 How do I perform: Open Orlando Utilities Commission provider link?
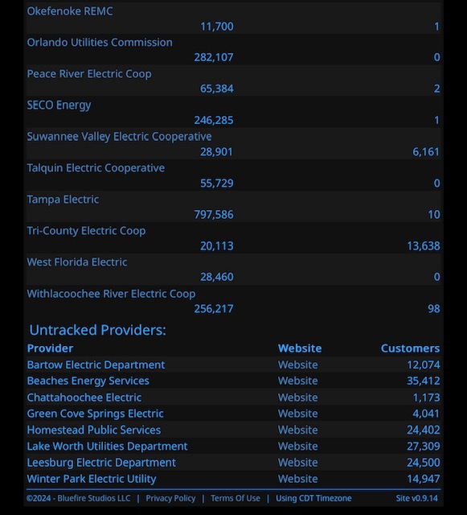pos(100,43)
